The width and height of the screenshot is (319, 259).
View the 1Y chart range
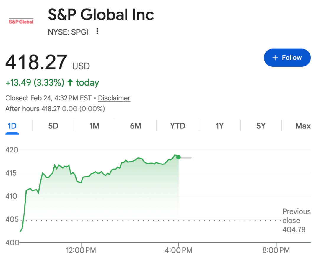pyautogui.click(x=219, y=126)
